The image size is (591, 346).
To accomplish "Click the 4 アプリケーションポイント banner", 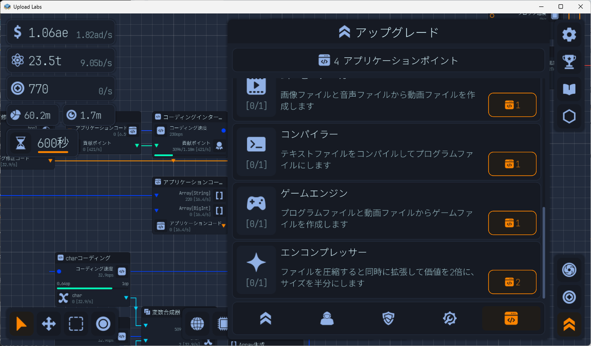I will click(x=389, y=61).
